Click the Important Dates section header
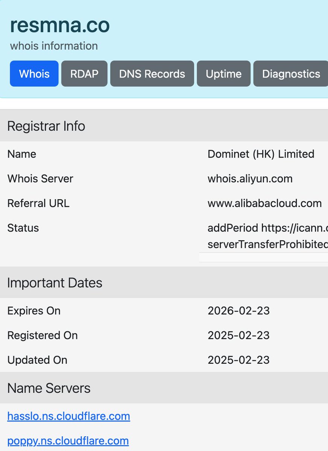328x451 pixels. pyautogui.click(x=164, y=283)
